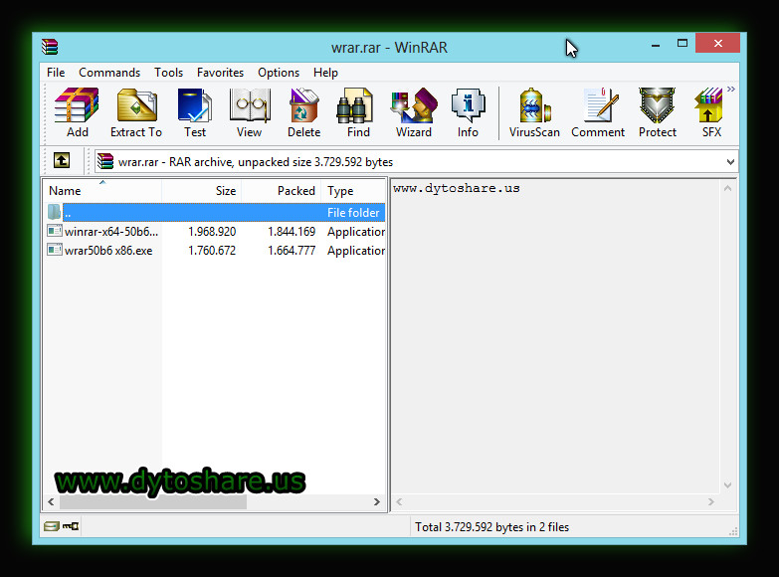Click the WinRAR title bar icon

pyautogui.click(x=50, y=47)
